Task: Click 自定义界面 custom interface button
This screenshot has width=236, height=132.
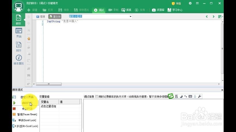Action: (x=25, y=97)
